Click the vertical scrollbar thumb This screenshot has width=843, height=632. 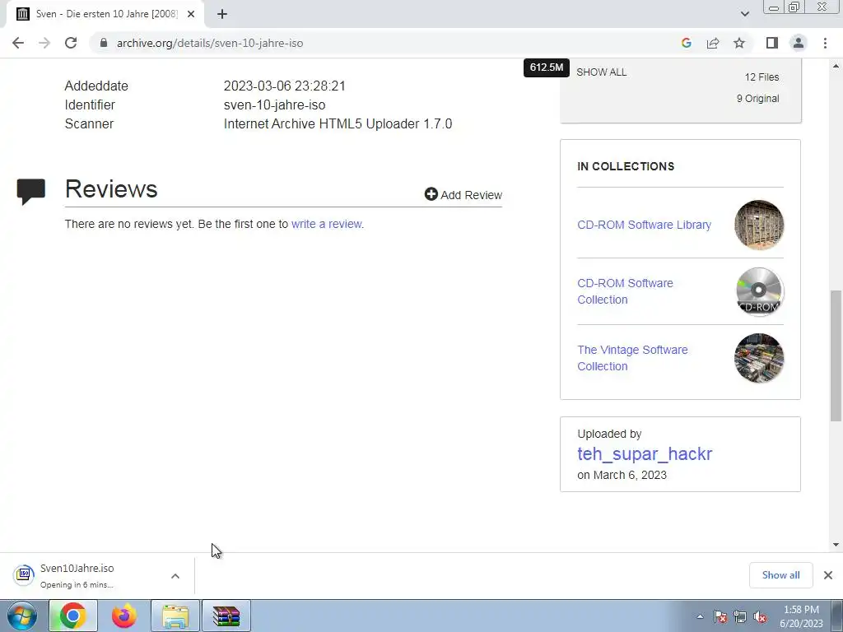836,355
